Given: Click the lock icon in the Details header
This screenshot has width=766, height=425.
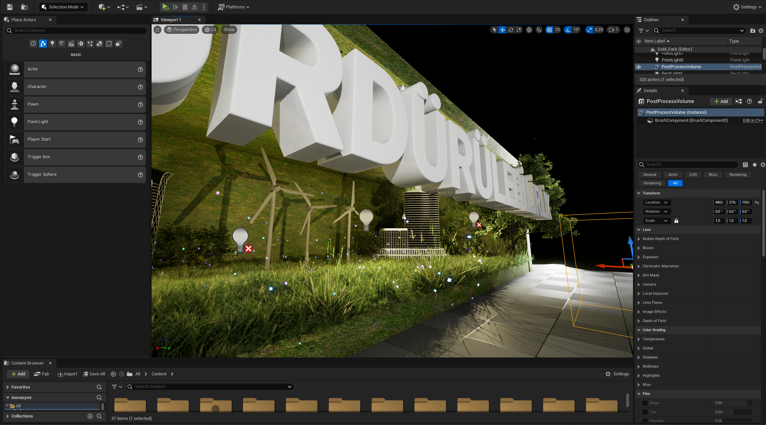Looking at the screenshot, I should 760,101.
